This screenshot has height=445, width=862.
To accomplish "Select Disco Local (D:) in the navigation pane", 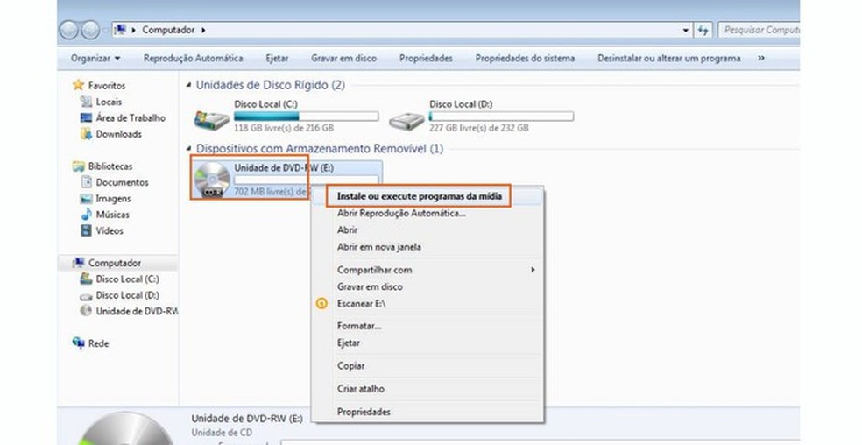I will click(x=127, y=295).
